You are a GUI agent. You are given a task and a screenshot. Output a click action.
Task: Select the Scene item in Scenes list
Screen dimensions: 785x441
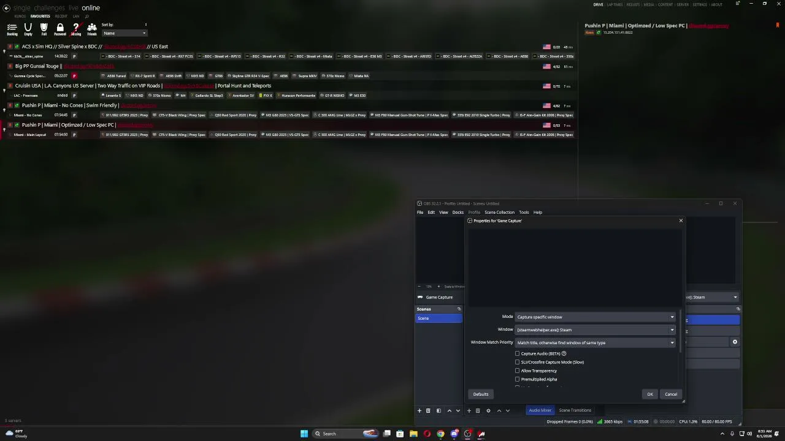click(x=438, y=318)
